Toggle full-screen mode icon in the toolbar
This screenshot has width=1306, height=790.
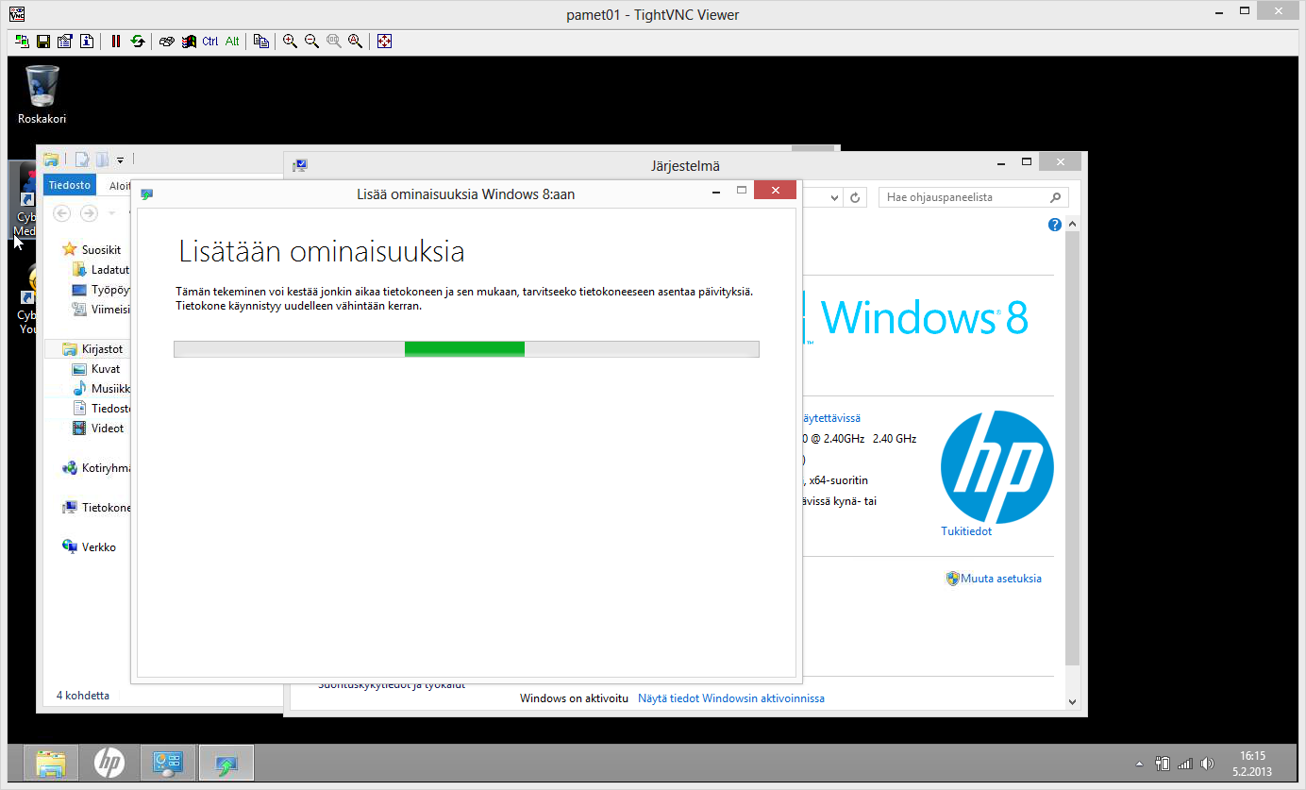tap(384, 42)
